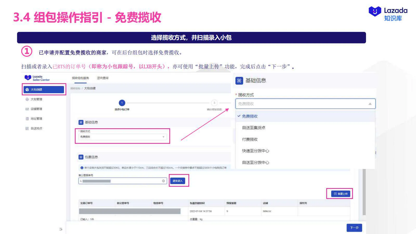Click the 包裹信息 section icon

click(x=81, y=157)
